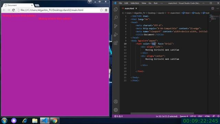Click the notifications bell in status bar

click(x=218, y=116)
